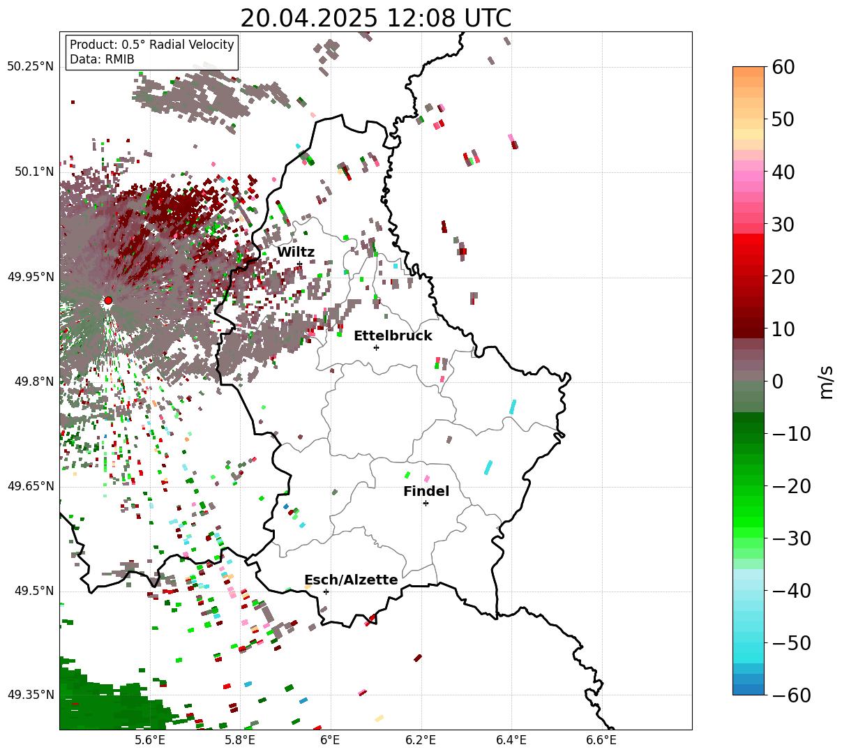Click the 6.4°E longitude label
The width and height of the screenshot is (842, 754).
point(511,741)
